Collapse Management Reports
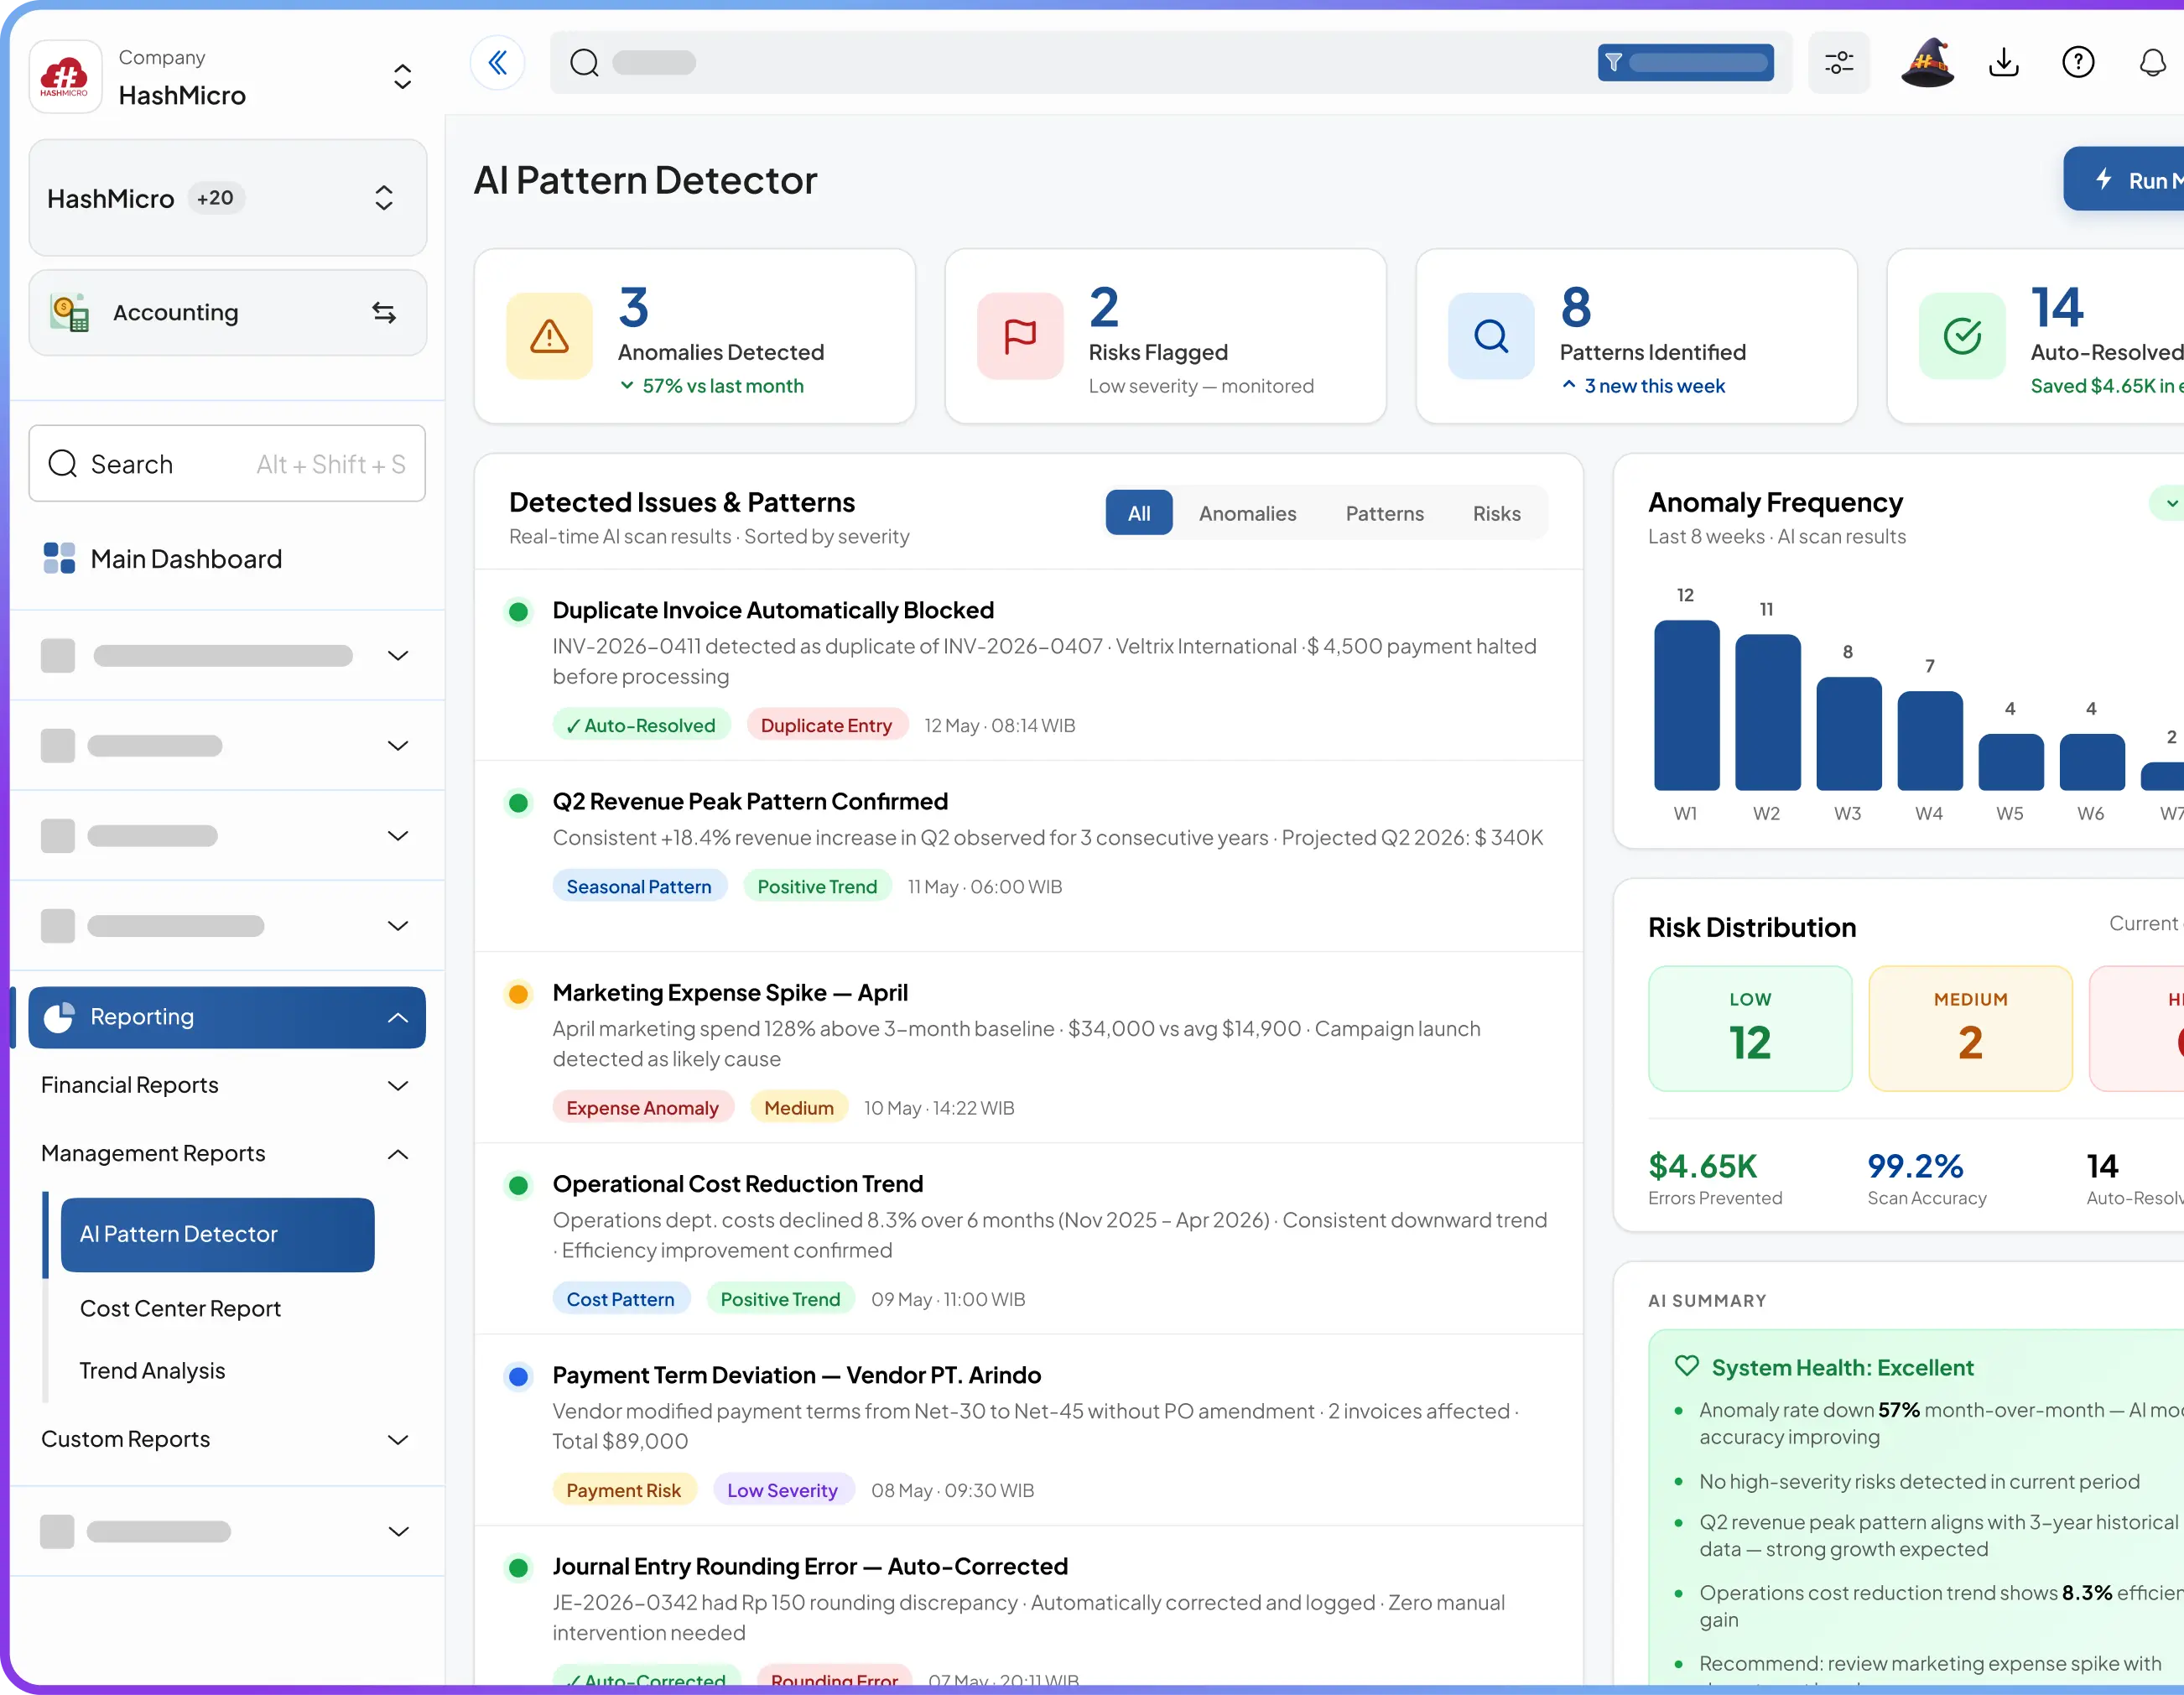This screenshot has width=2184, height=1695. (398, 1154)
